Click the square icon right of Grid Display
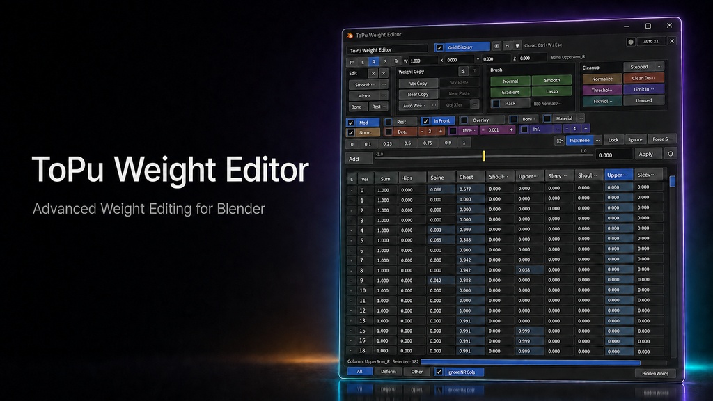The width and height of the screenshot is (713, 401). point(496,46)
